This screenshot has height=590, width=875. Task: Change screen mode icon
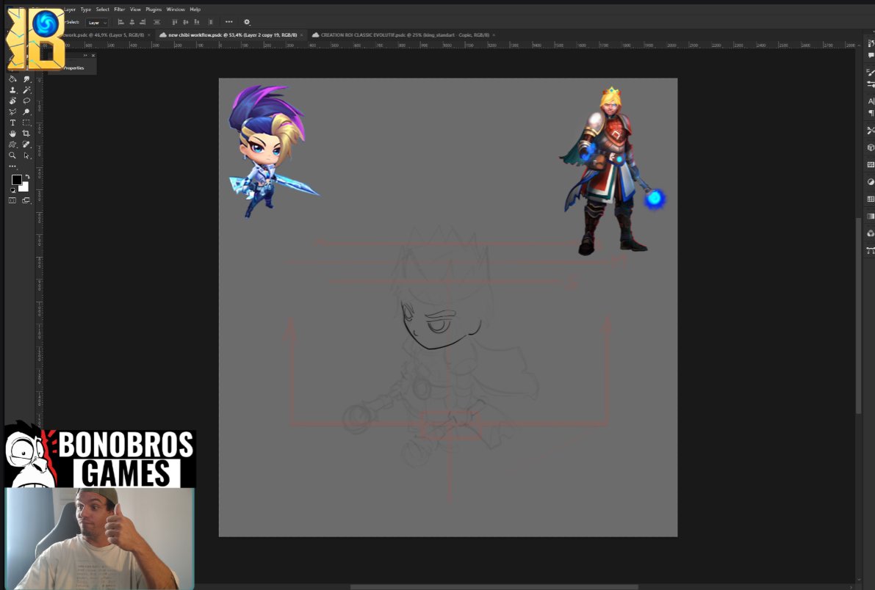point(26,200)
